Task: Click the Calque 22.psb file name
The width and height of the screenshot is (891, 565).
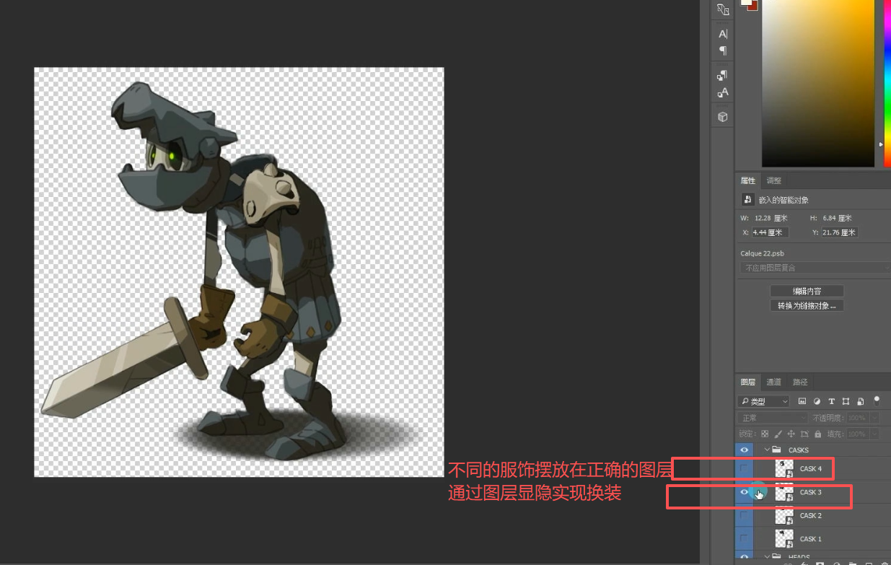Action: 762,253
